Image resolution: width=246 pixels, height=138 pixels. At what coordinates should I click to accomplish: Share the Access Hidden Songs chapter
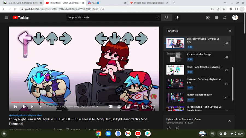[x=226, y=57]
